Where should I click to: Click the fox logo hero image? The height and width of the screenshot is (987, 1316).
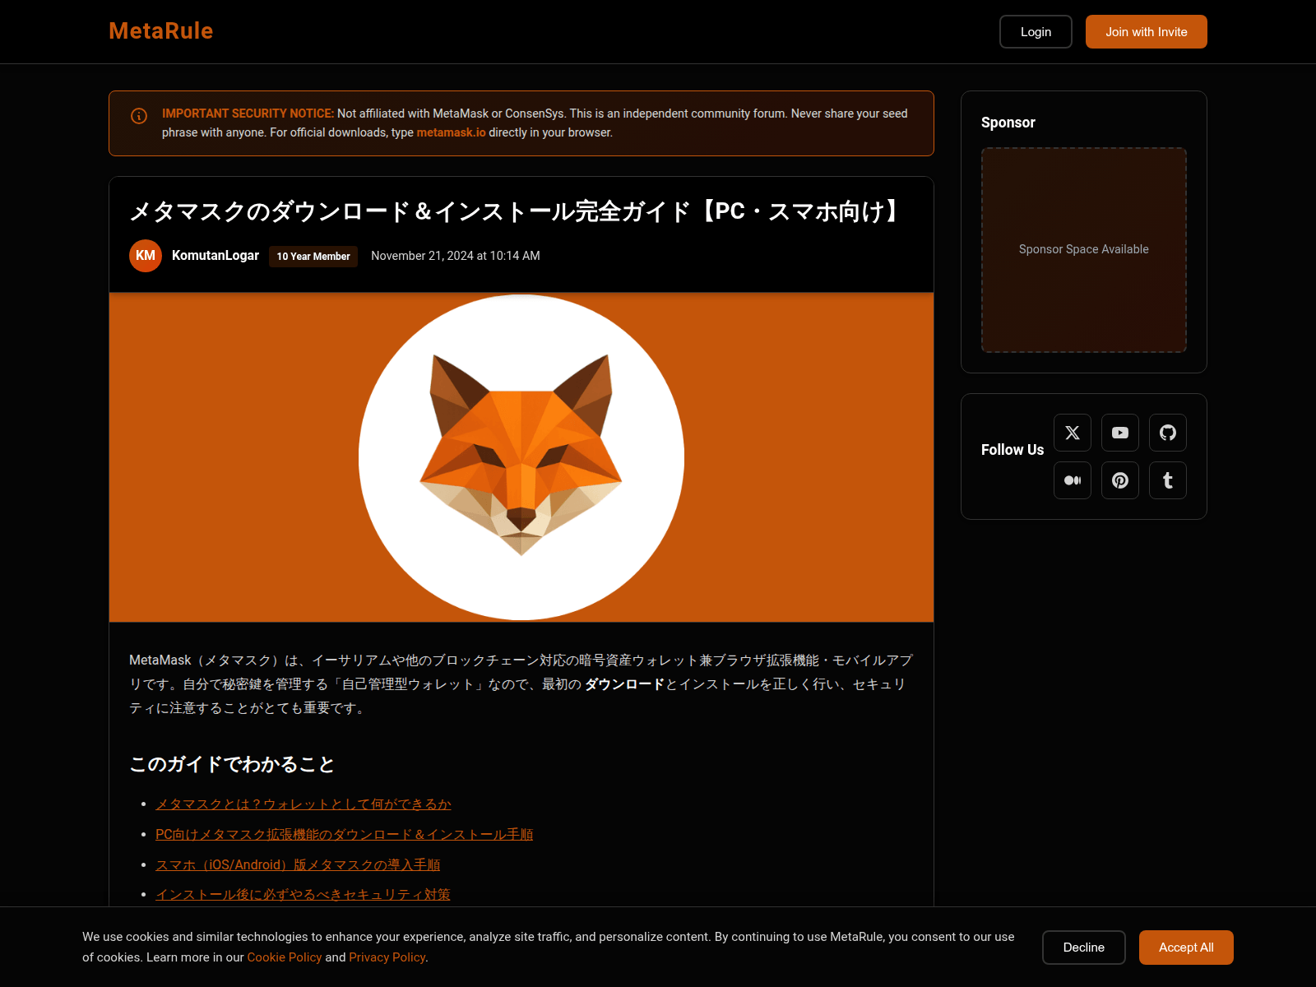[x=521, y=457]
